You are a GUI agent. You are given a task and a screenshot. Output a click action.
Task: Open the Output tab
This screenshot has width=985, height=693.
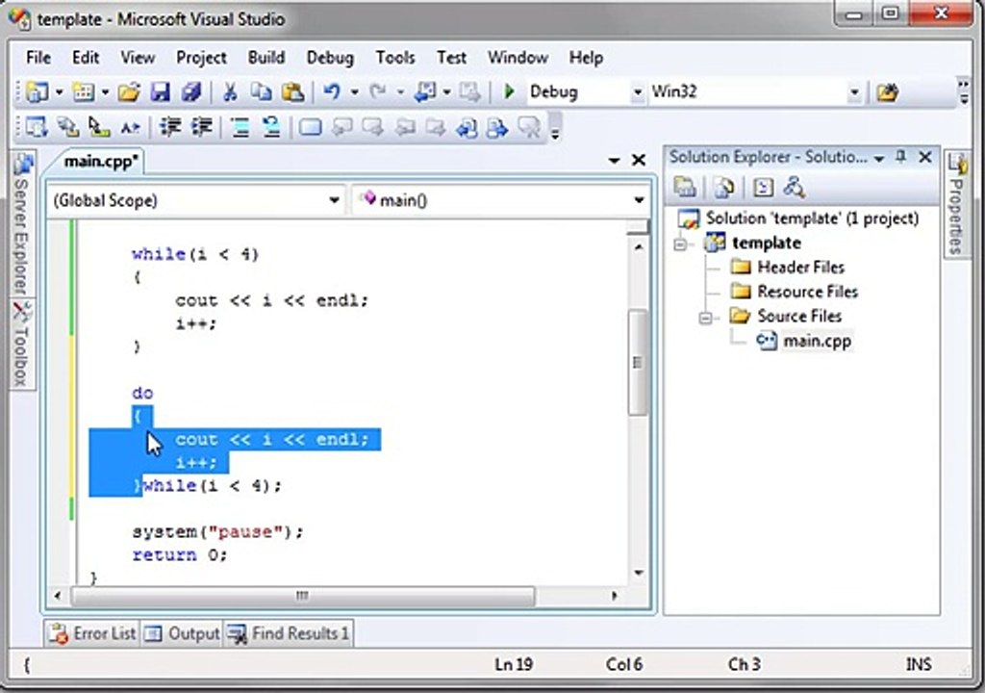pos(182,633)
